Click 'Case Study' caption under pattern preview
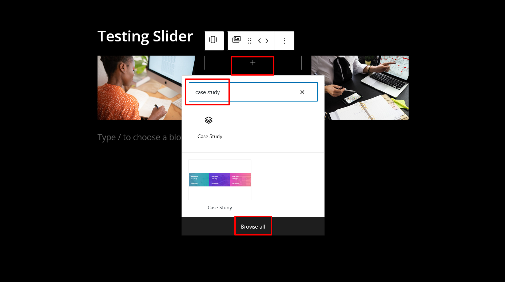 (x=220, y=208)
